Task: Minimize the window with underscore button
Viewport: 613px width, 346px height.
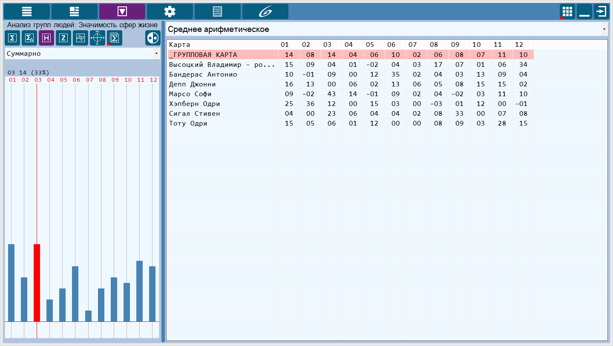Action: (584, 11)
